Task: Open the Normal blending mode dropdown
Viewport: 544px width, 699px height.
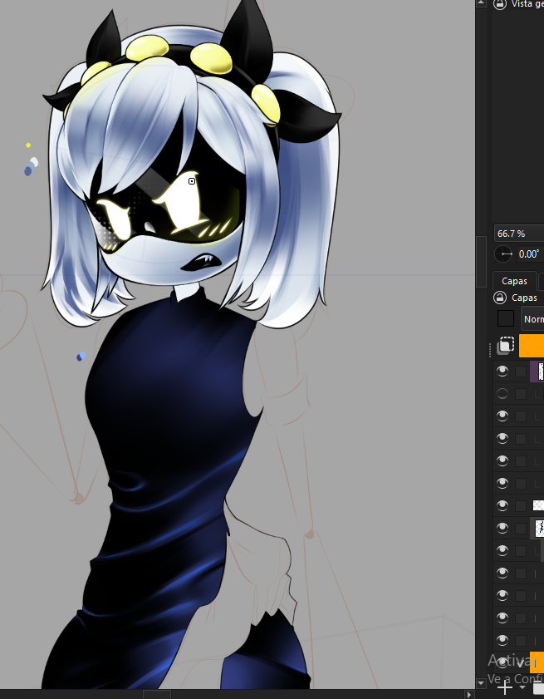Action: coord(533,318)
